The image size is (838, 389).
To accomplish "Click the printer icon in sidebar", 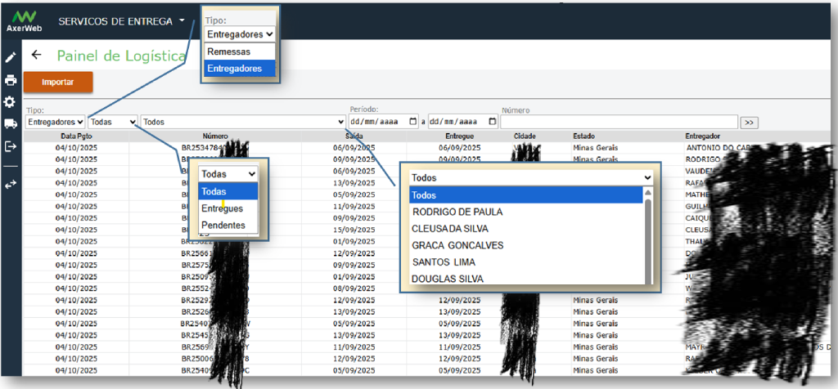I will pyautogui.click(x=10, y=80).
